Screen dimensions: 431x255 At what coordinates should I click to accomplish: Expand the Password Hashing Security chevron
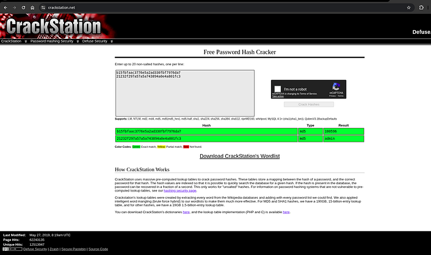click(78, 41)
